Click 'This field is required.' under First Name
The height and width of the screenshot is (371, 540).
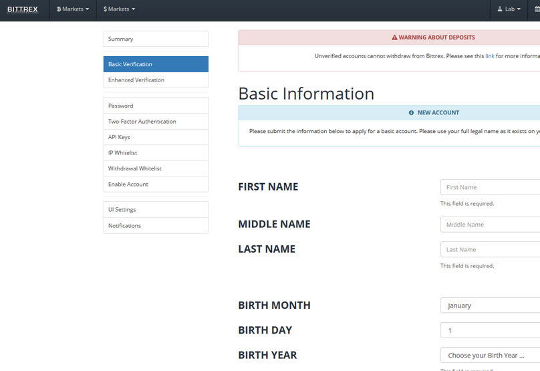tap(467, 204)
